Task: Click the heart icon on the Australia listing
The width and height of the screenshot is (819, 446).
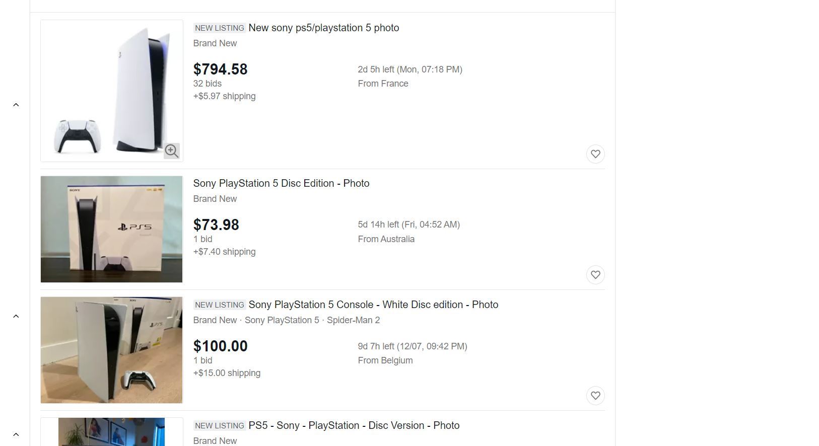Action: click(x=595, y=275)
